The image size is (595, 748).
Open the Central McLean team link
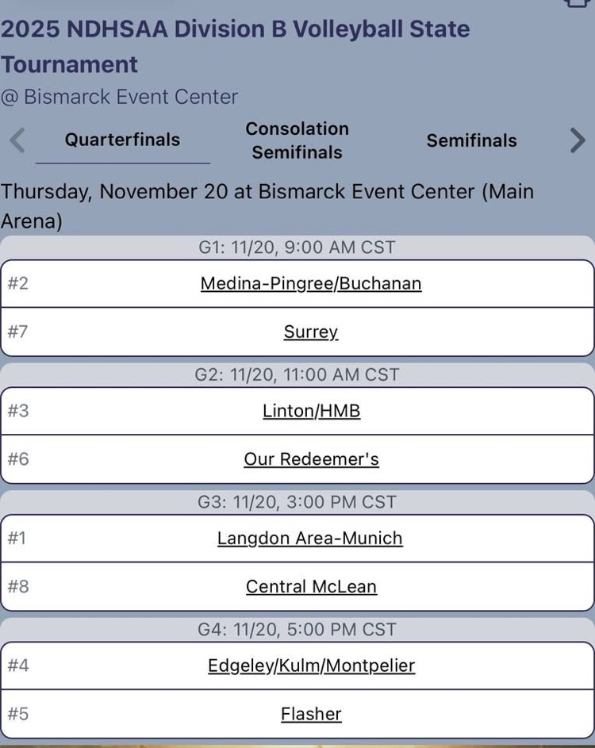click(311, 587)
